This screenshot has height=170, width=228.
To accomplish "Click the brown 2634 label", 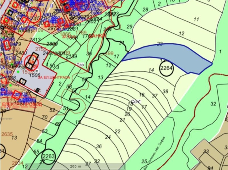I will point(17,163).
